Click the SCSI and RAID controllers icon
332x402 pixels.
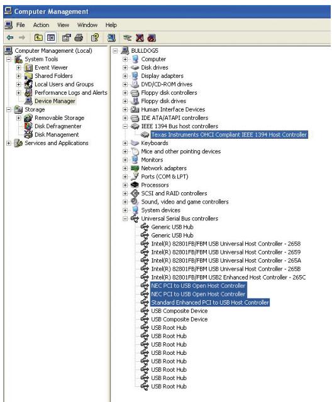[135, 193]
